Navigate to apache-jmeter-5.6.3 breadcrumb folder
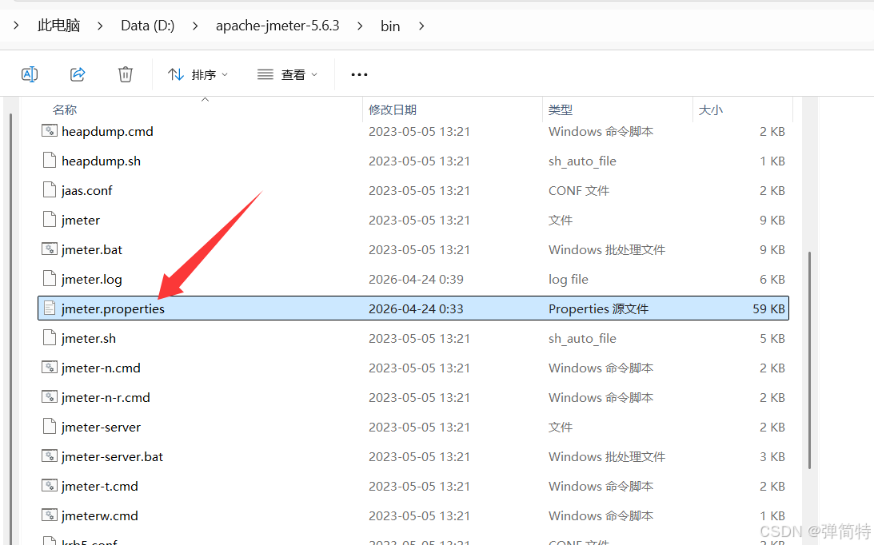This screenshot has width=874, height=545. (x=277, y=26)
